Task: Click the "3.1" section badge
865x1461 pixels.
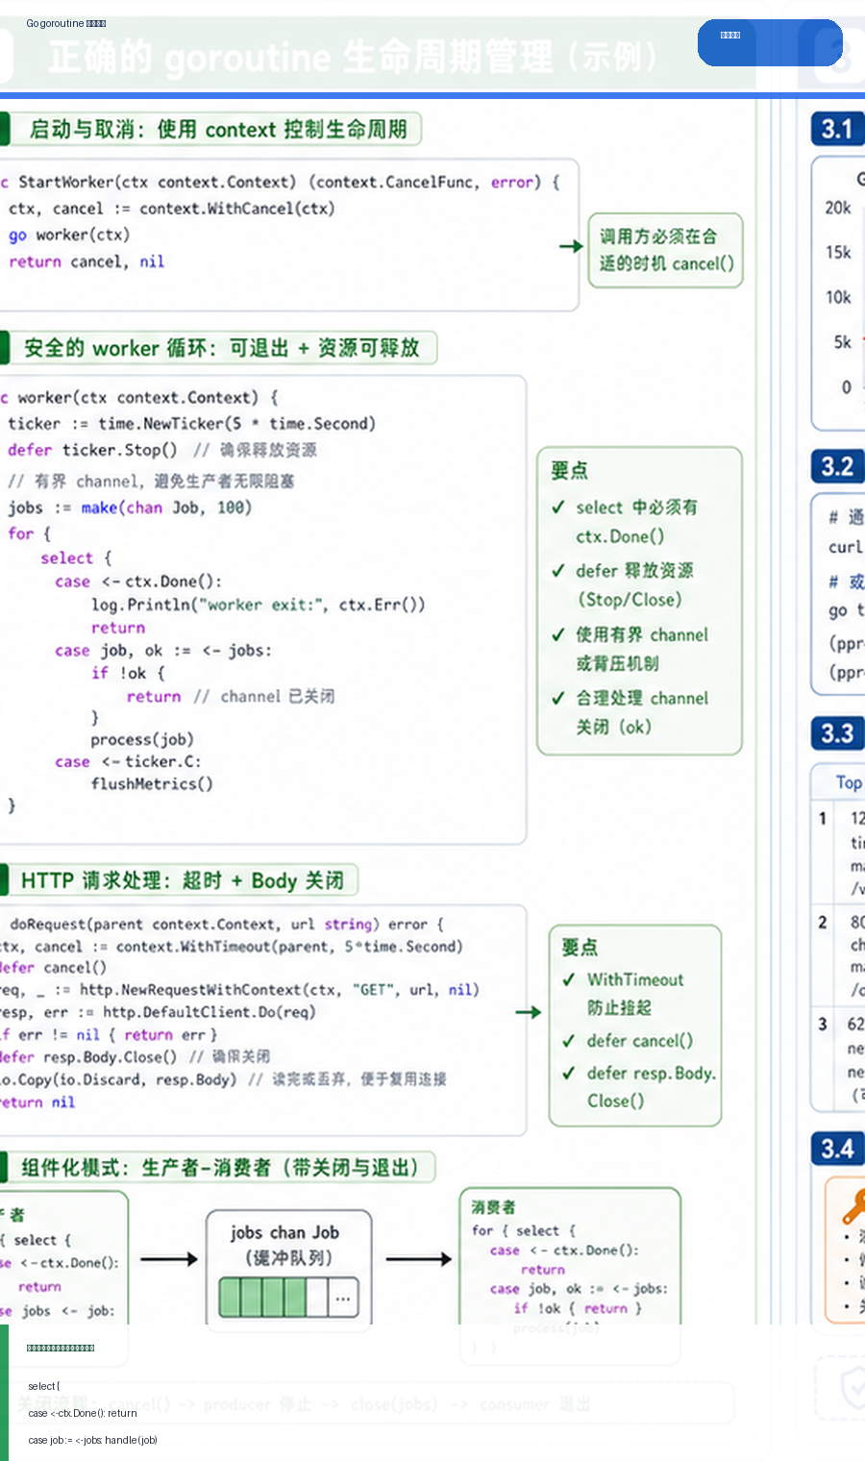Action: coord(836,129)
